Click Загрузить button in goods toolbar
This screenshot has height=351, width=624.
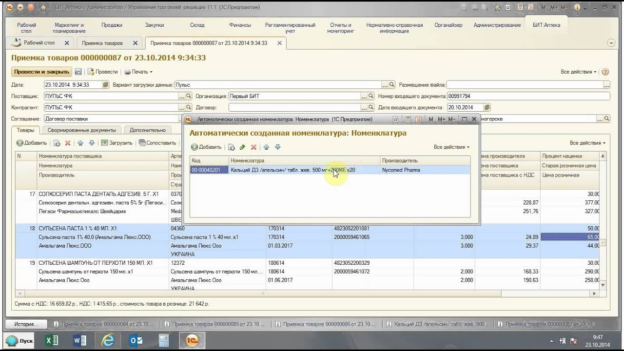(x=117, y=143)
